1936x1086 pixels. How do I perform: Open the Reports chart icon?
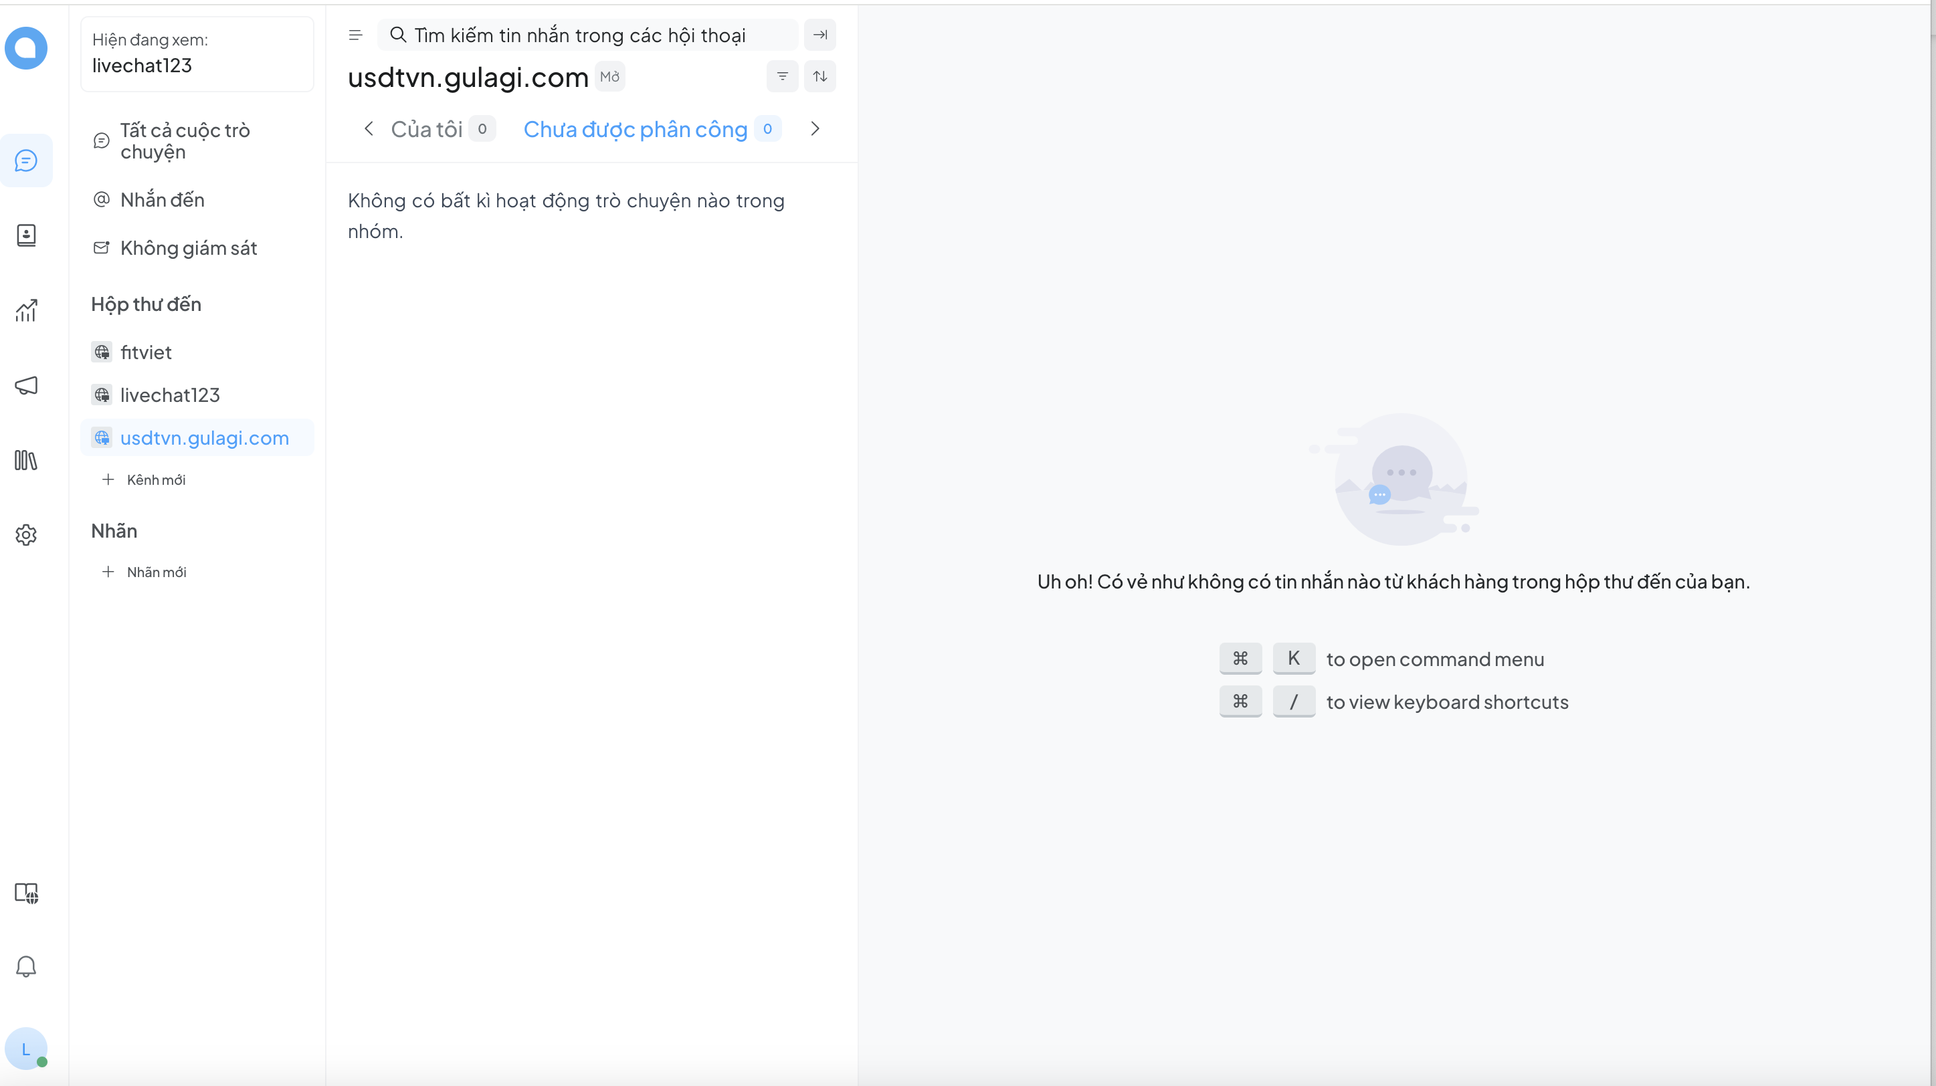point(26,310)
